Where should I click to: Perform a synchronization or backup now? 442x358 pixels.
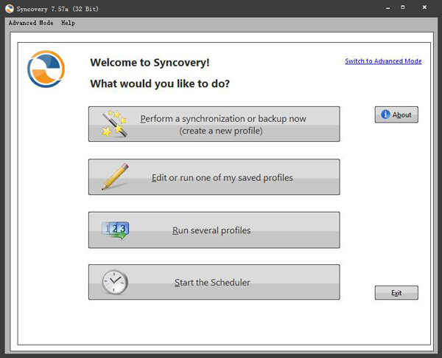click(214, 124)
